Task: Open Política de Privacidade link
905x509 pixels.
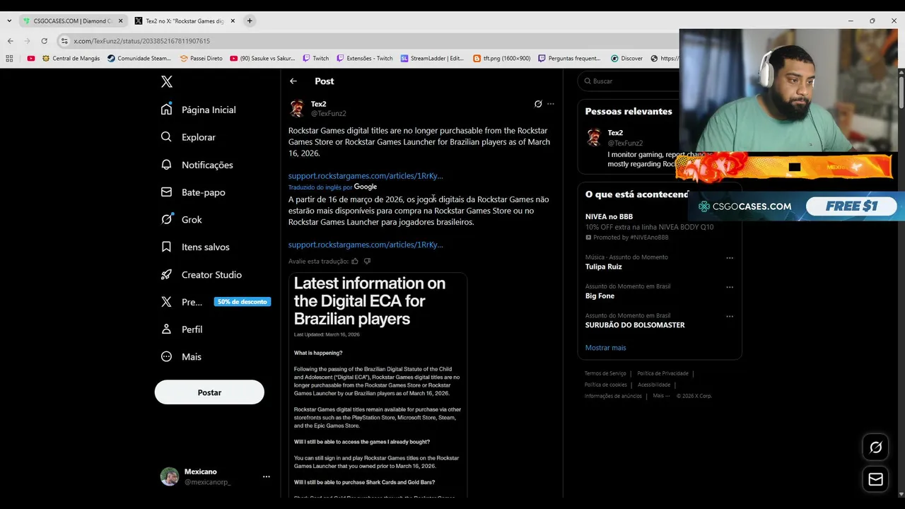Action: (x=662, y=373)
